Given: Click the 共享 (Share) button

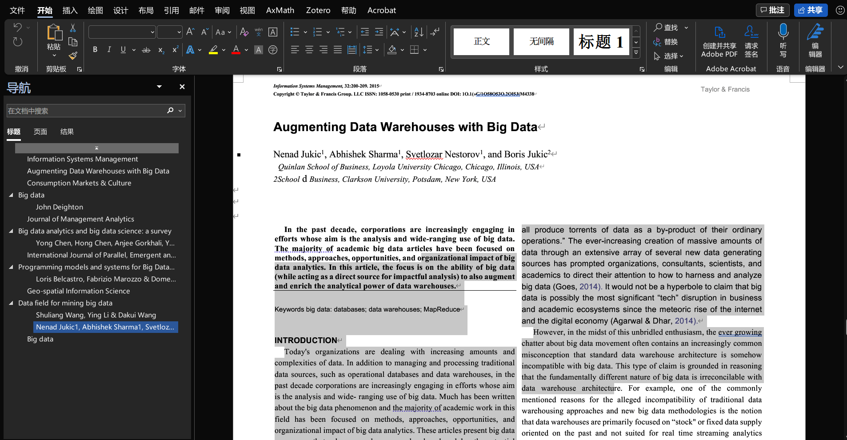Looking at the screenshot, I should (x=811, y=10).
